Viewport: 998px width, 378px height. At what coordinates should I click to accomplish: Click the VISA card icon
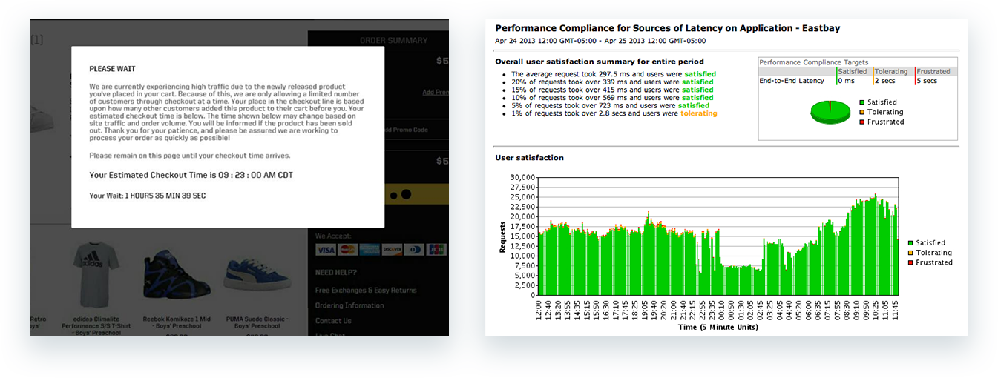326,250
